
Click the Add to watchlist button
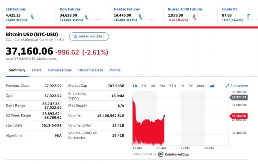[x=89, y=36]
